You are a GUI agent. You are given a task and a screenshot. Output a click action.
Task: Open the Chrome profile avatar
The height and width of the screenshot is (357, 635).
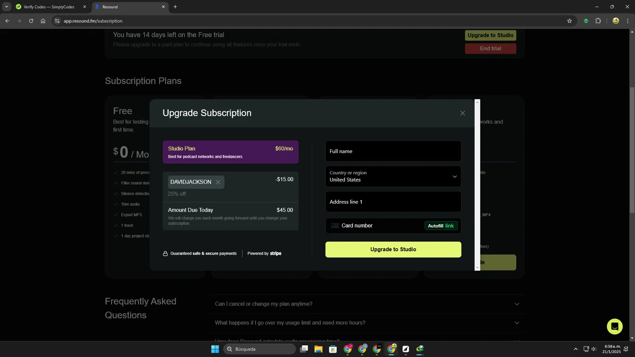(616, 21)
